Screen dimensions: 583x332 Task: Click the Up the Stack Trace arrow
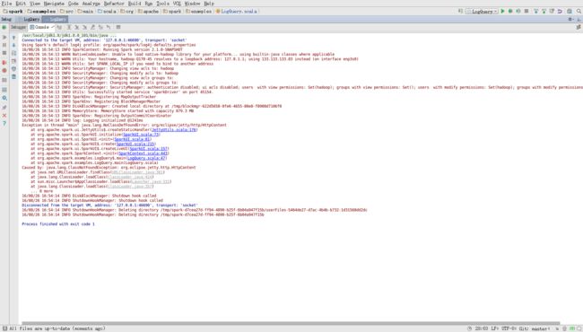coord(13,38)
